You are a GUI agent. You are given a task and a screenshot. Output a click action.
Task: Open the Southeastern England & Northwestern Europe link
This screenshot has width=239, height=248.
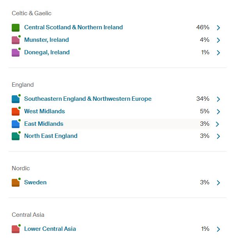point(88,99)
